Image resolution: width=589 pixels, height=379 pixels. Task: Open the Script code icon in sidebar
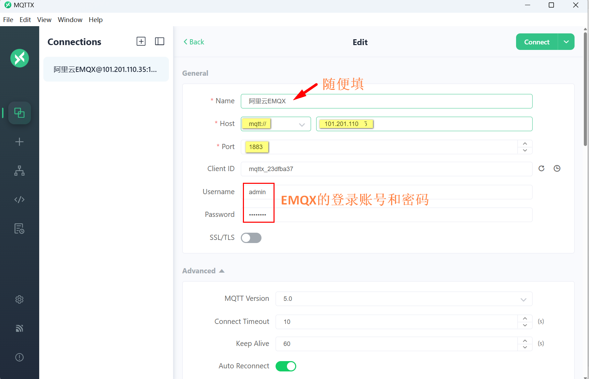pyautogui.click(x=20, y=200)
